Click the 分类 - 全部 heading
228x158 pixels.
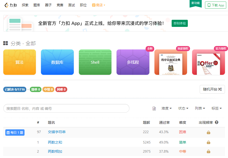pyautogui.click(x=23, y=43)
